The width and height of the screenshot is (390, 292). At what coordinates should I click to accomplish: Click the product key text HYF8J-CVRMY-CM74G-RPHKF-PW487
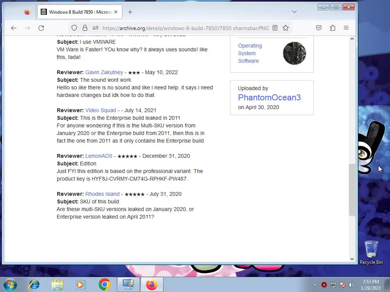click(x=139, y=179)
